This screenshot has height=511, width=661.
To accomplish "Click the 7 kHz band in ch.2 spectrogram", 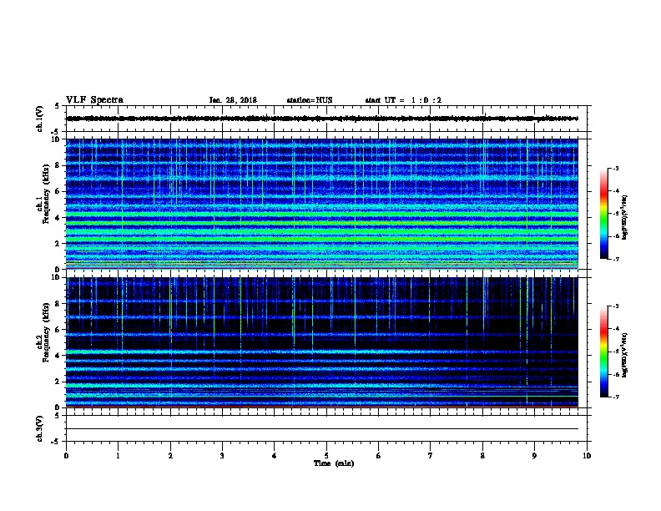I will [x=321, y=316].
